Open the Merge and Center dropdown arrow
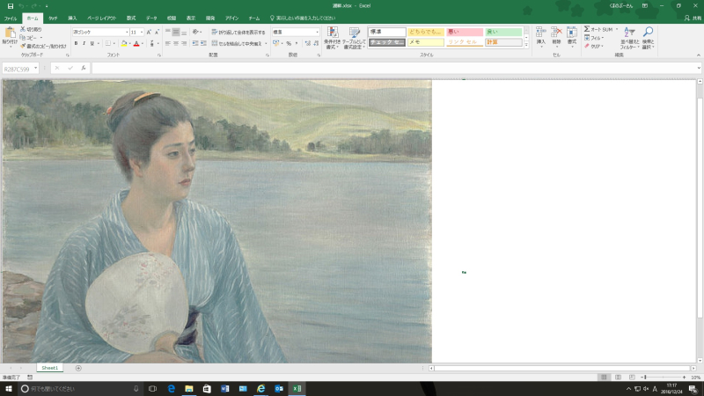The image size is (704, 396). pyautogui.click(x=266, y=43)
